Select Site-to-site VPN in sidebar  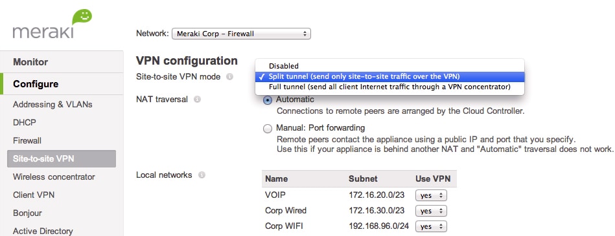[62, 158]
